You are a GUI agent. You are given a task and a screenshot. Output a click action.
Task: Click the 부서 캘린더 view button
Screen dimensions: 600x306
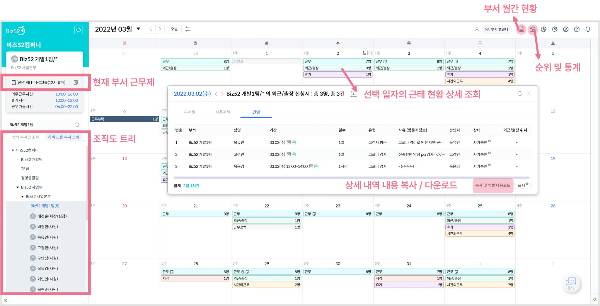pos(497,29)
